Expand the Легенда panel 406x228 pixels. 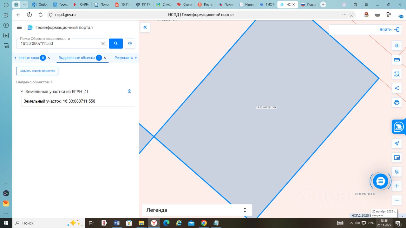pyautogui.click(x=197, y=210)
